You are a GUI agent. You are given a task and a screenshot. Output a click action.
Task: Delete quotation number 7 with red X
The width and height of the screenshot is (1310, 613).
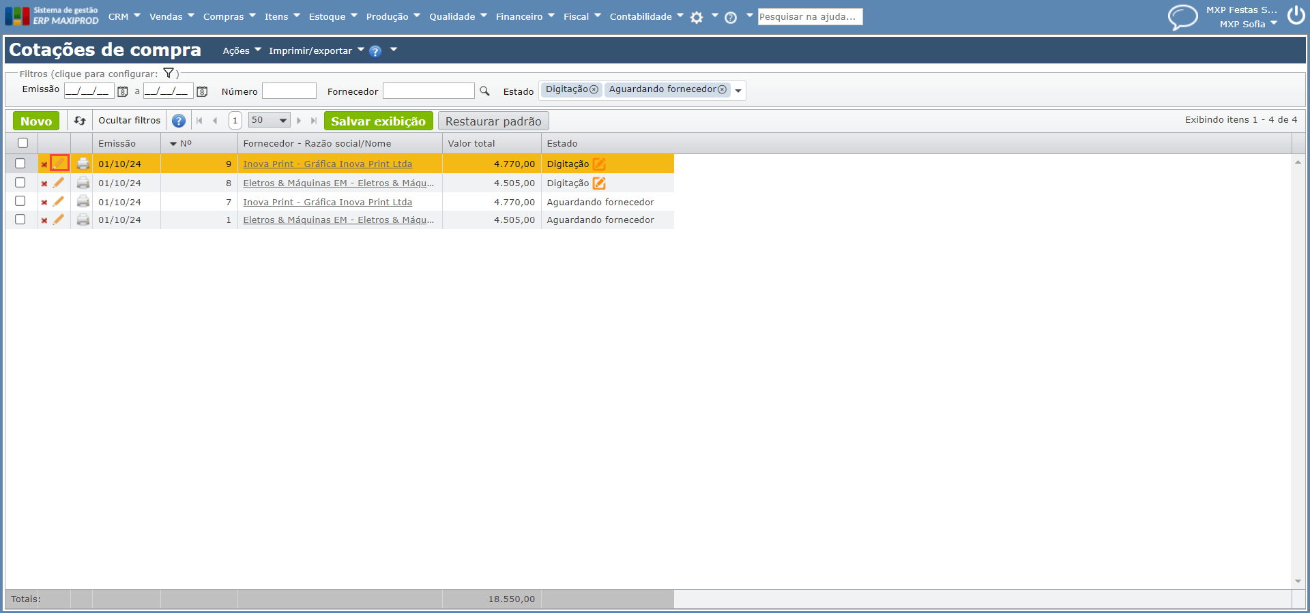(44, 203)
